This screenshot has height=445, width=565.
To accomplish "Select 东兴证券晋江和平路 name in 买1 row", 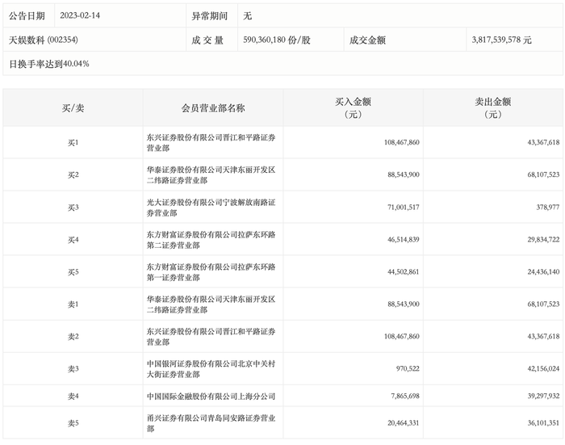I will pyautogui.click(x=211, y=143).
